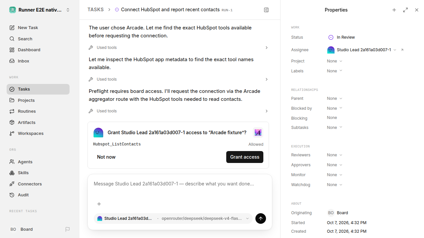Viewport: 424px width, 238px height.
Task: Open the Skills icon in sidebar
Action: [12, 173]
